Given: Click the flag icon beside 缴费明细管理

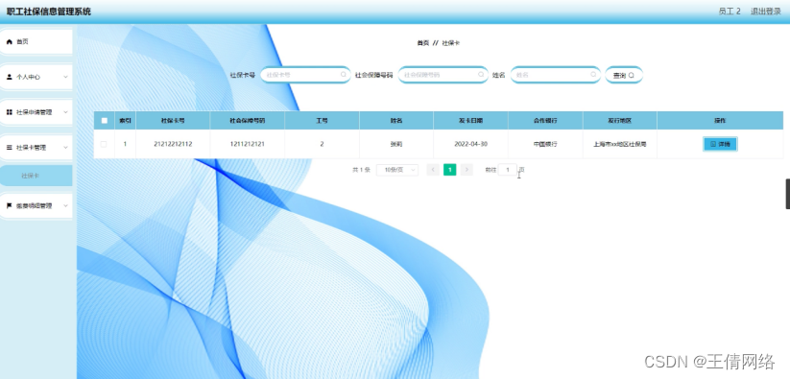Looking at the screenshot, I should 9,206.
